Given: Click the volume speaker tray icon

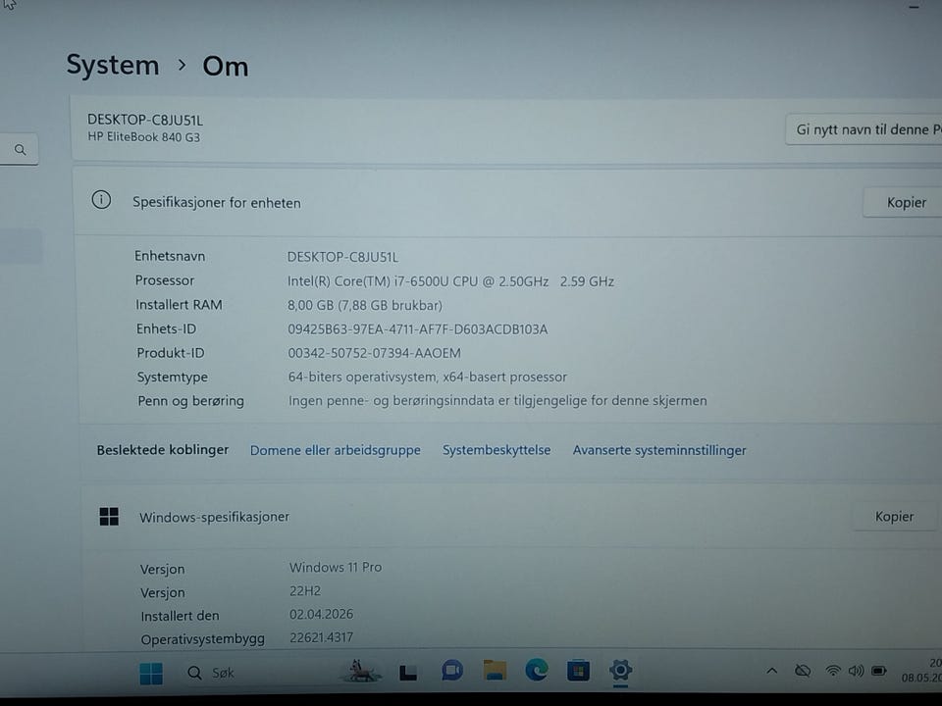Looking at the screenshot, I should 856,671.
